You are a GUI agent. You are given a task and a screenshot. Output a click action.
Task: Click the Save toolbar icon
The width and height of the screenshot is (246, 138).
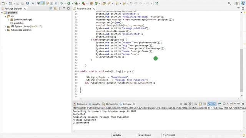[x=18, y=3]
